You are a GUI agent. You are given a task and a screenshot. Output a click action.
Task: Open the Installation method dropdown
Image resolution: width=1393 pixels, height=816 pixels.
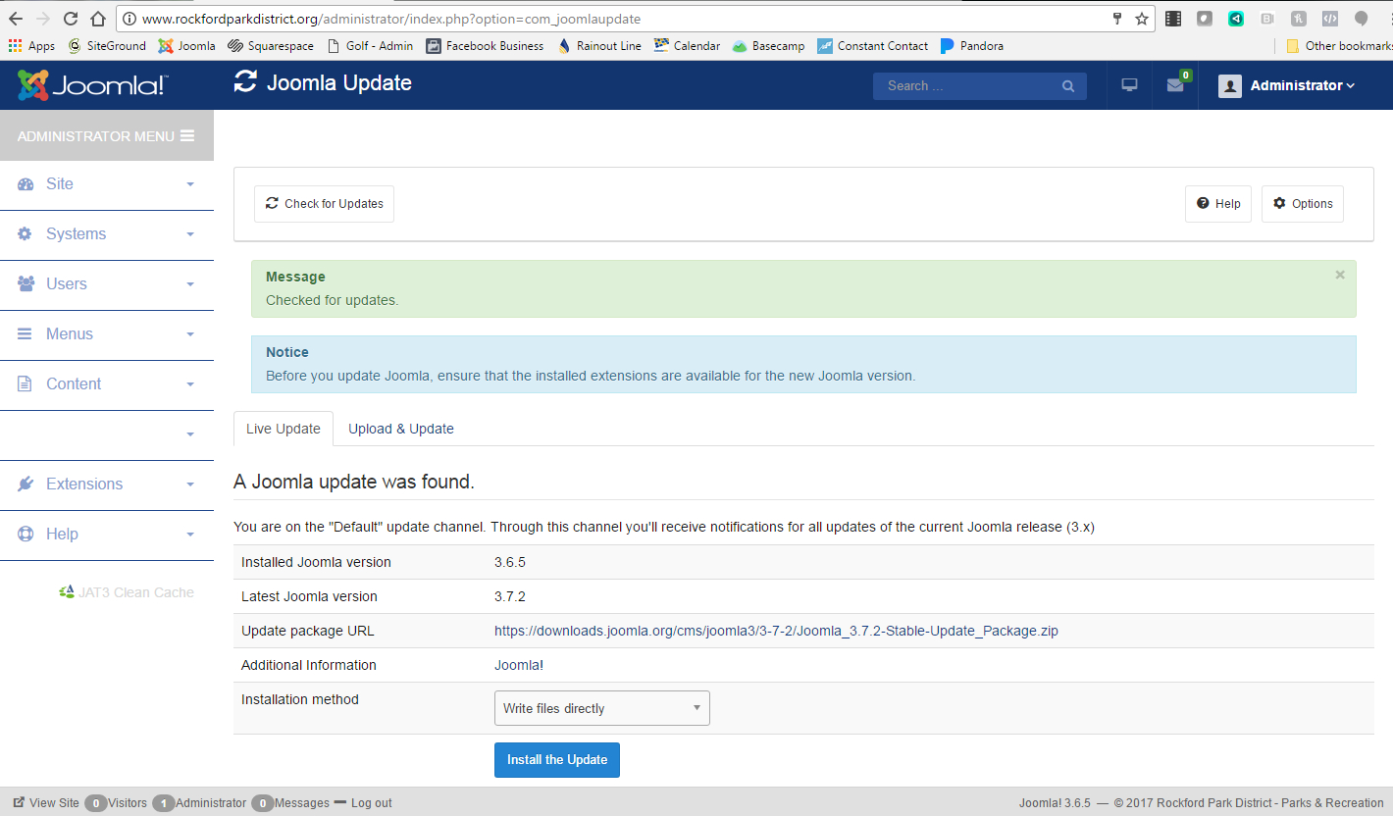click(602, 708)
